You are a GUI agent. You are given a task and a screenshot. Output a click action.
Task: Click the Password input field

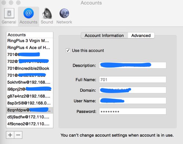tap(133, 111)
